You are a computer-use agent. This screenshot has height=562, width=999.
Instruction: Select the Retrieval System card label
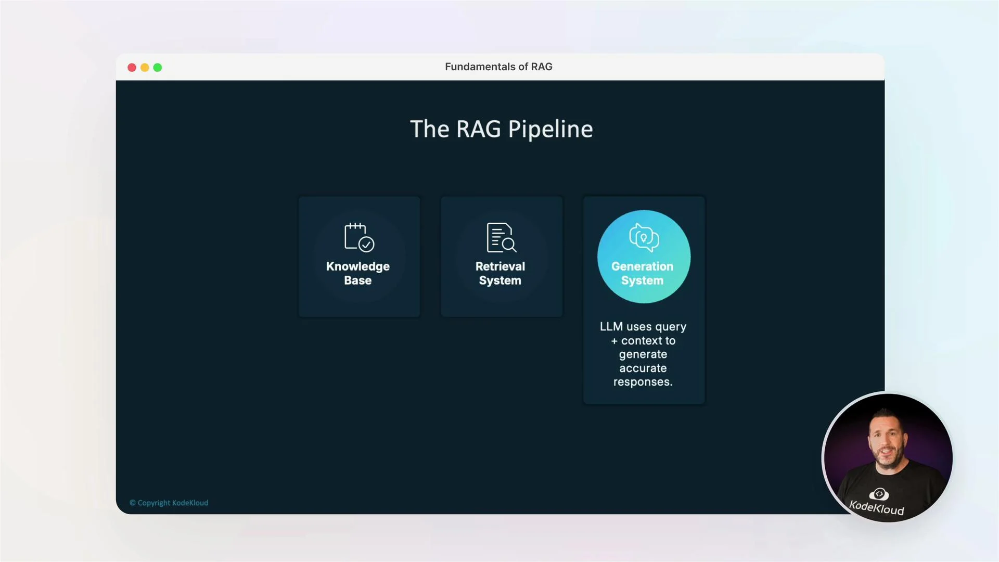point(500,273)
